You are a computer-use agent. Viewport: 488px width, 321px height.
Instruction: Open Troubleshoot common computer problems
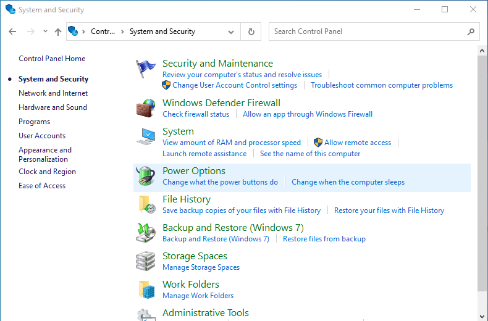click(382, 85)
